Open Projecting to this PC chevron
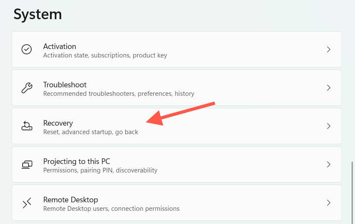This screenshot has height=224, width=355. [329, 164]
